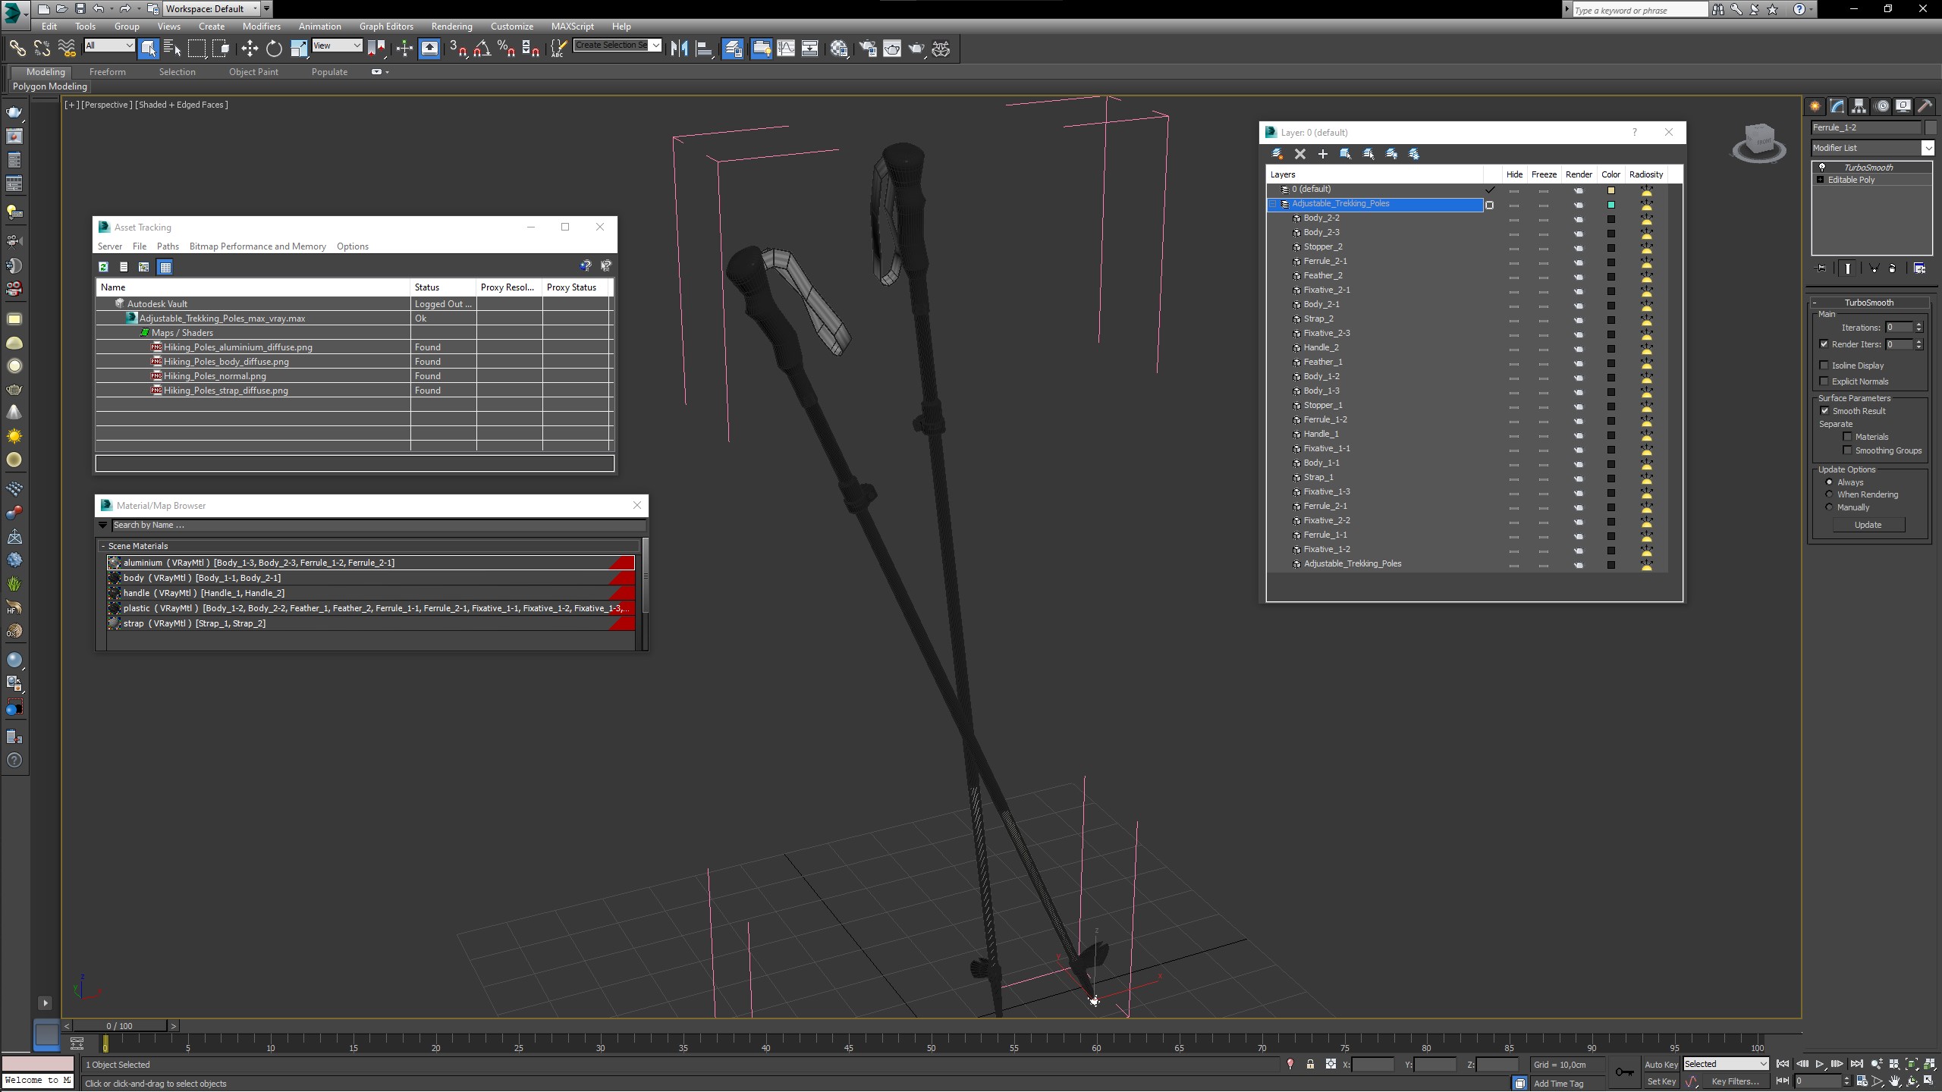Enable the Isoline Display checkbox
Image resolution: width=1942 pixels, height=1092 pixels.
pos(1824,366)
